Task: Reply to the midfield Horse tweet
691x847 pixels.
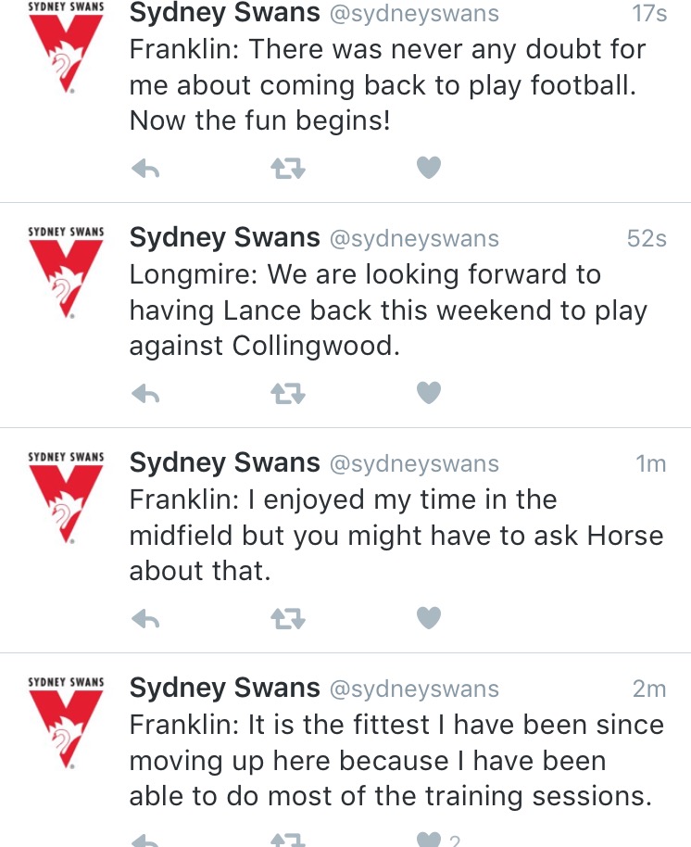Action: coord(145,620)
